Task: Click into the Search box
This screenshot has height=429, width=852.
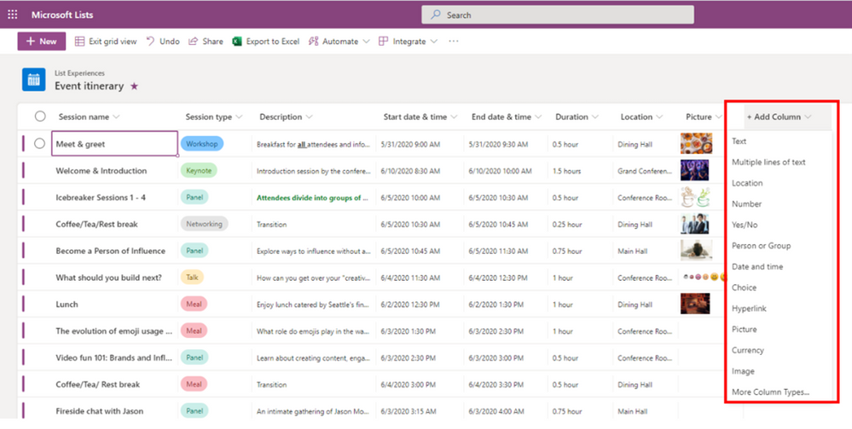Action: [557, 14]
